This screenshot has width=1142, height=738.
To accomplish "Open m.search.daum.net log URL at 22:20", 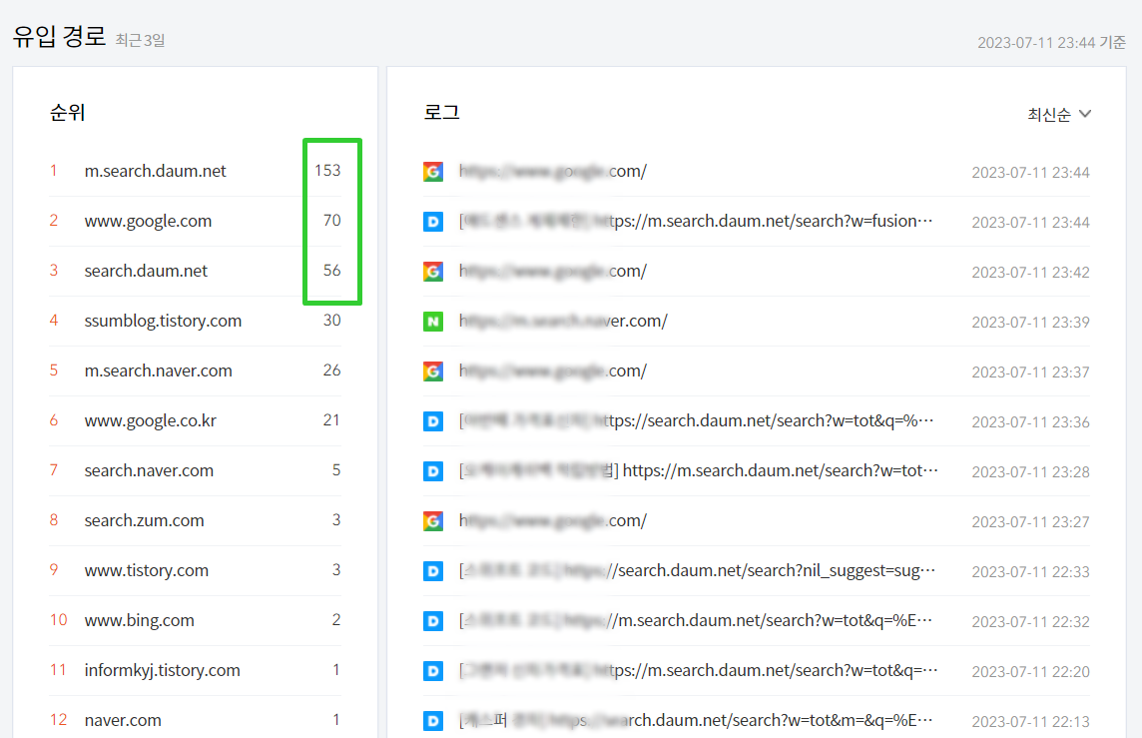I will coord(699,670).
